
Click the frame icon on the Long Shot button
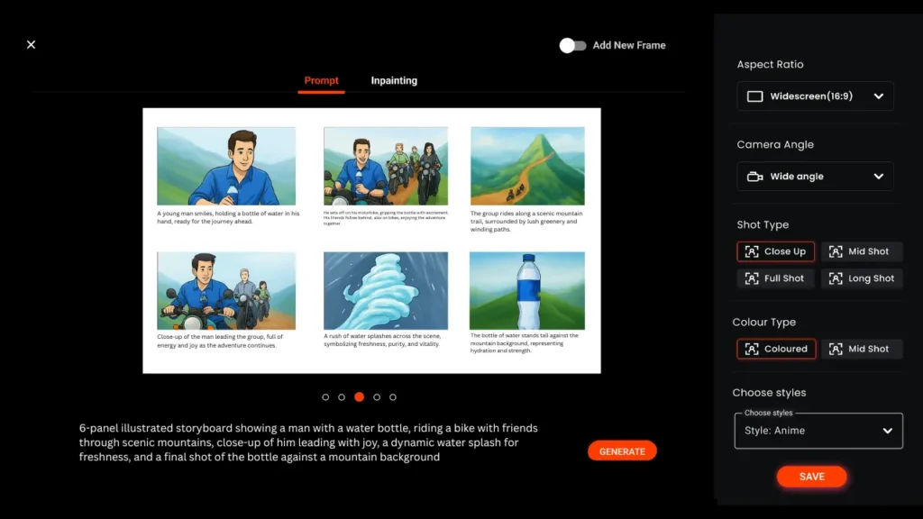tap(834, 278)
